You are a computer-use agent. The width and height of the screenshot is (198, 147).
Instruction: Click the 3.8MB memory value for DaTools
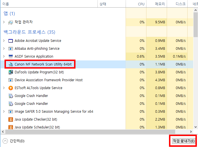click(x=160, y=72)
